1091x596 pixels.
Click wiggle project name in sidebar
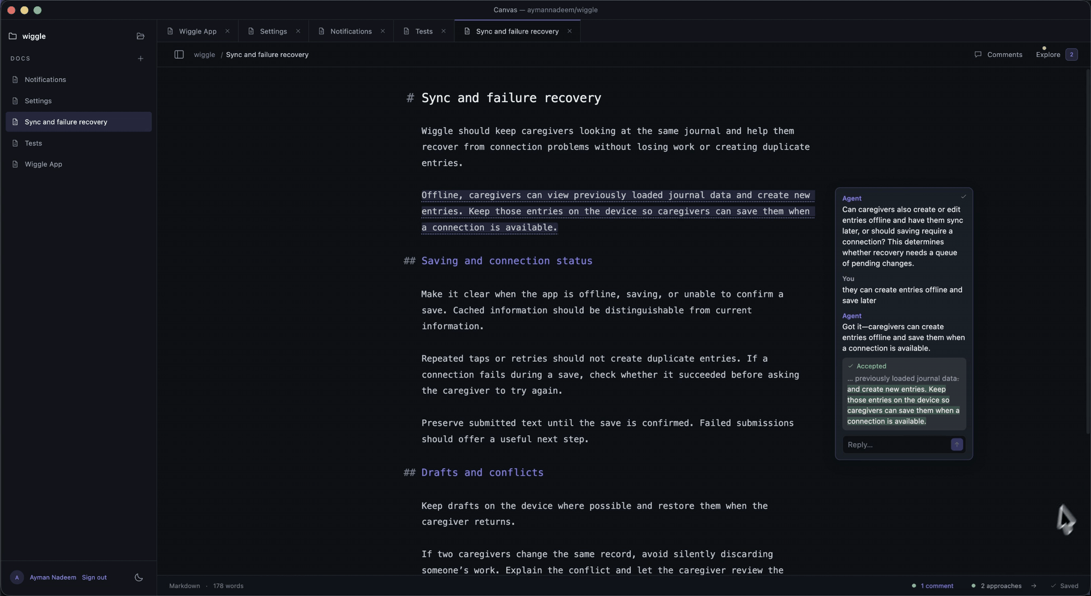(34, 36)
